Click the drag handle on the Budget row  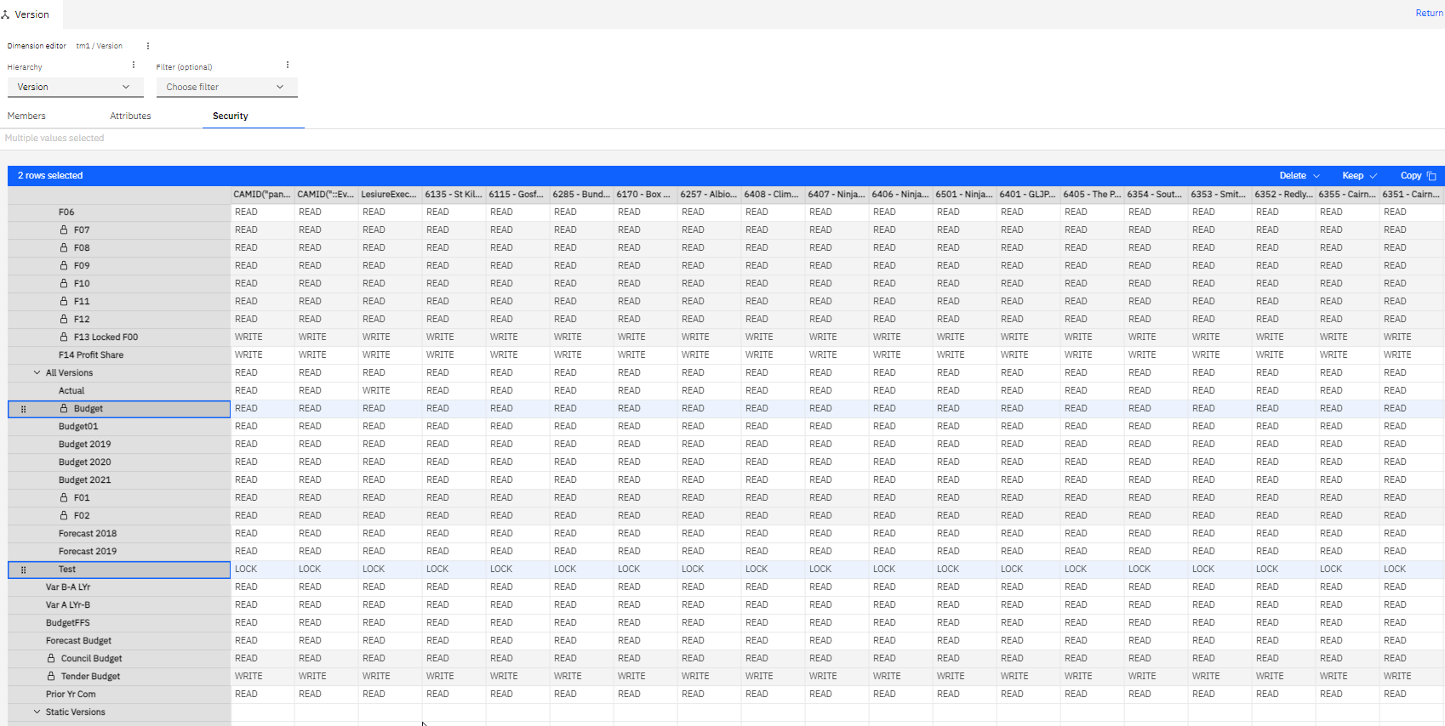pyautogui.click(x=23, y=409)
